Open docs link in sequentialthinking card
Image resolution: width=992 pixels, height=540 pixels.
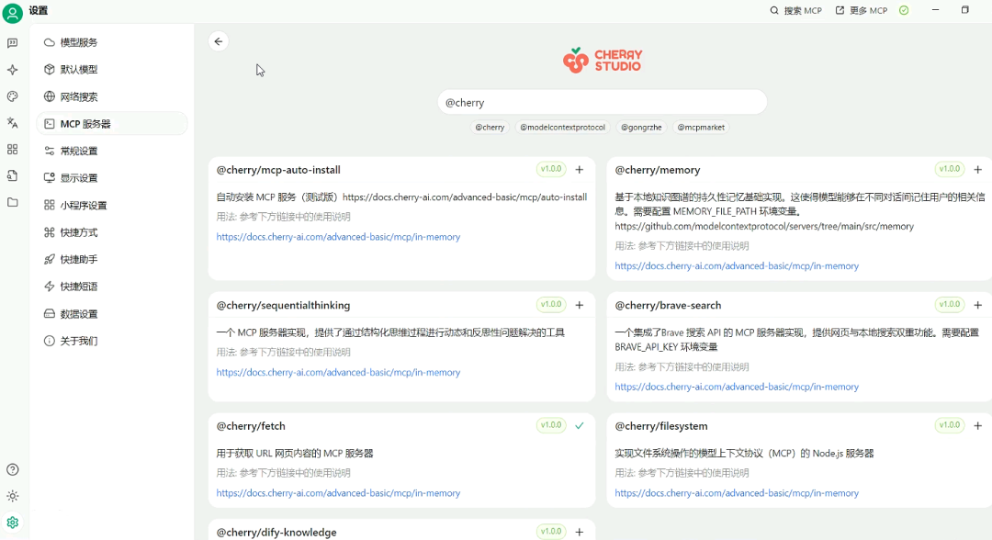(x=338, y=373)
